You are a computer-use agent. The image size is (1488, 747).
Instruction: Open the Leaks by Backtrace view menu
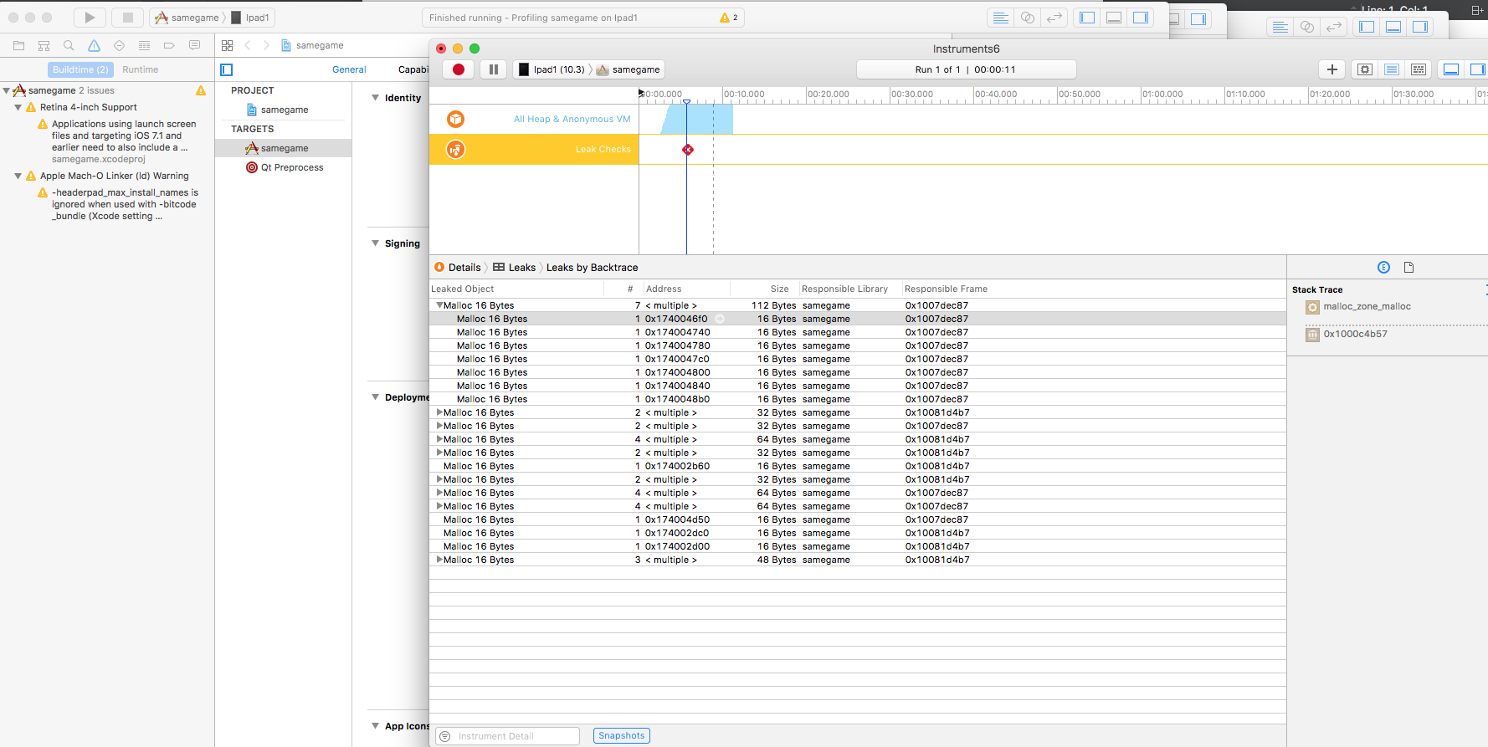coord(592,267)
